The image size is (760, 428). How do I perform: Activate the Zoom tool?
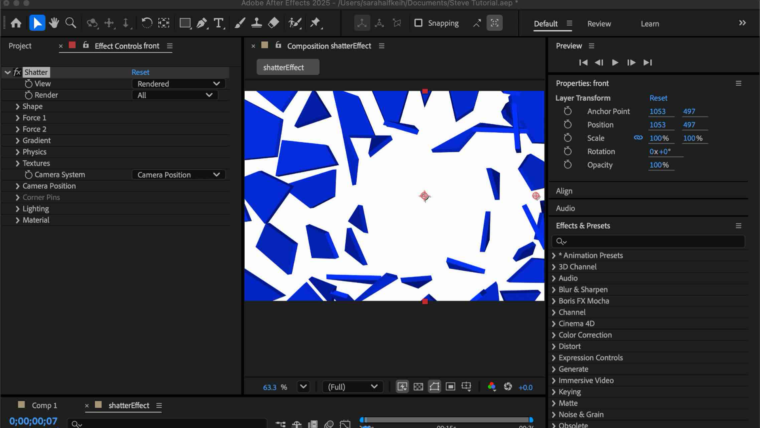pos(71,23)
